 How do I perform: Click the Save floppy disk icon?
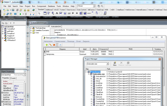(x=13, y=10)
